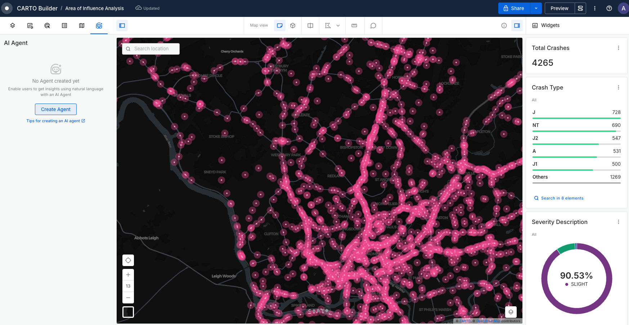The image size is (629, 325).
Task: Select the measure distance ruler tool
Action: click(354, 26)
